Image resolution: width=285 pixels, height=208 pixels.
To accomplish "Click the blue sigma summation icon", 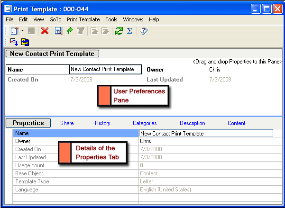I will click(129, 31).
